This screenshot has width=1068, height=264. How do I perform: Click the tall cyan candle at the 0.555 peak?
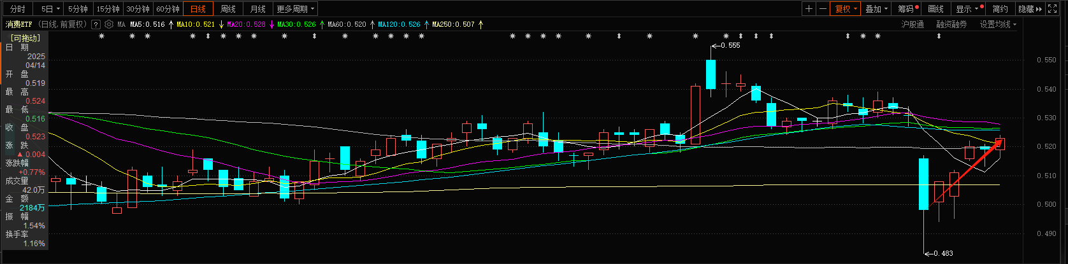(x=711, y=74)
